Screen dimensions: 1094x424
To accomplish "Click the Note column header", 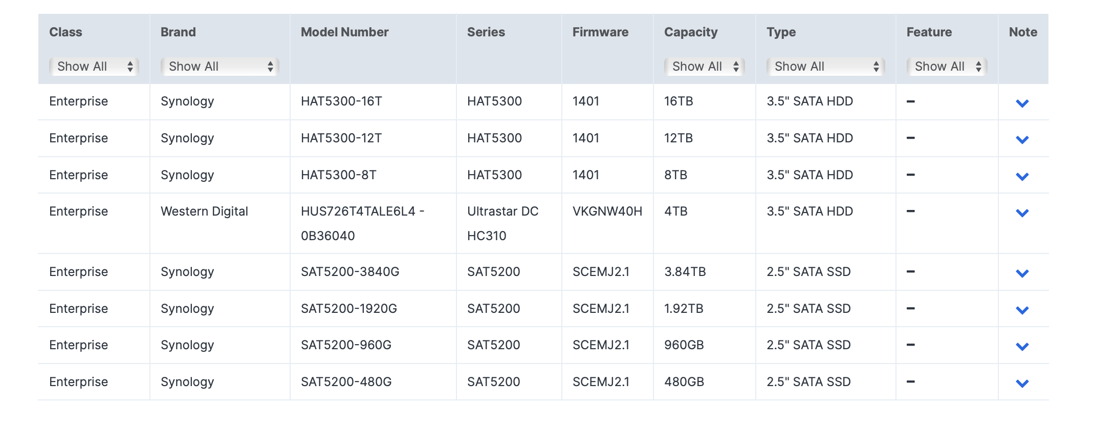I will pos(1023,32).
